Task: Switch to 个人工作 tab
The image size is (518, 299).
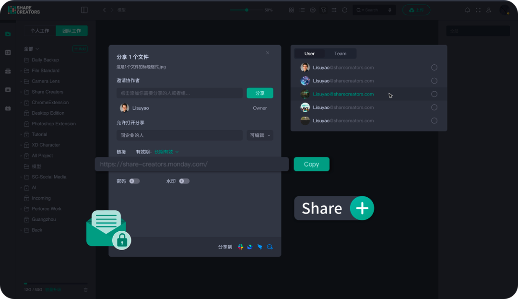Action: (x=40, y=31)
